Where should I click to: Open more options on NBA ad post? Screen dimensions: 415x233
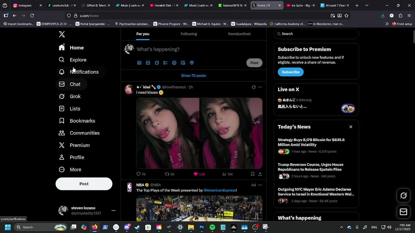pos(260,185)
